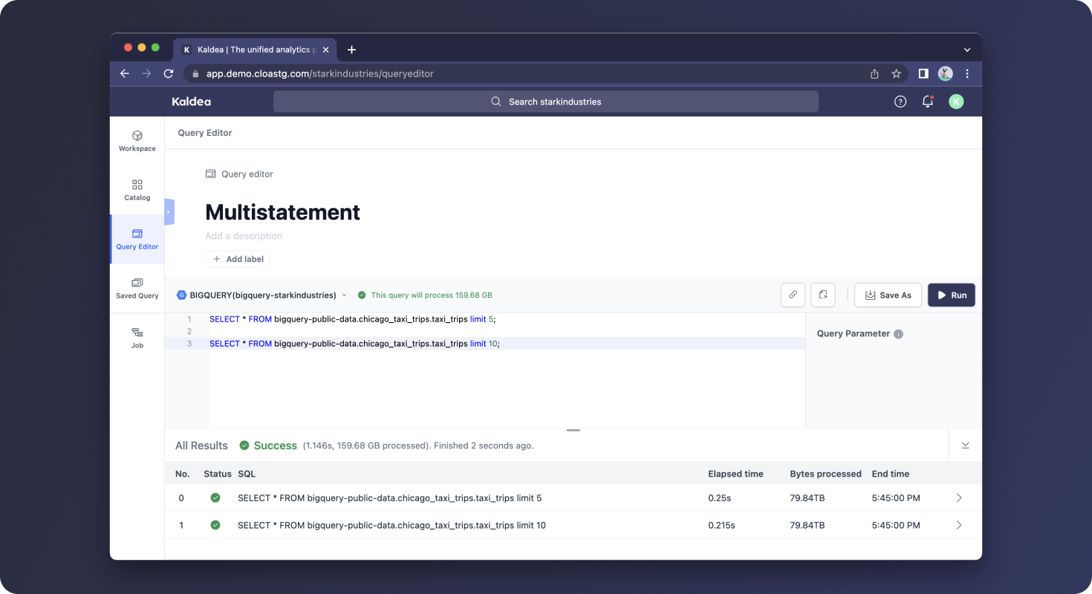1092x594 pixels.
Task: Copy the query link icon
Action: [793, 295]
